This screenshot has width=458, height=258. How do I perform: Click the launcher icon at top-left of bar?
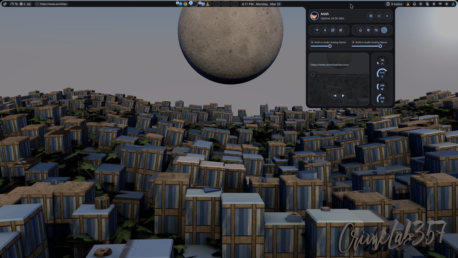(x=5, y=4)
